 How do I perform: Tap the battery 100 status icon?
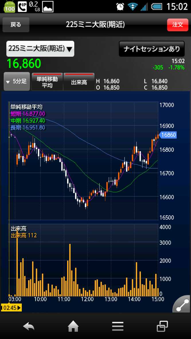9,6
